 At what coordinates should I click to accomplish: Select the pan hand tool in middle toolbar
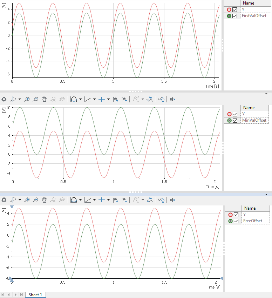click(x=45, y=99)
